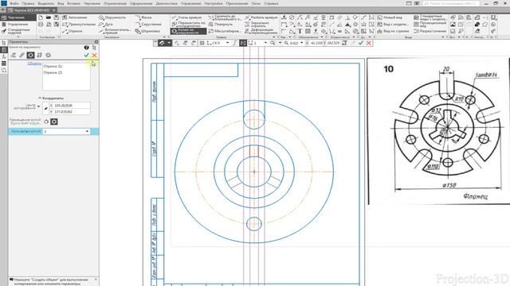Select Отрезок (2) in the objects list
Viewport: 510px width, 286px height.
(x=53, y=72)
